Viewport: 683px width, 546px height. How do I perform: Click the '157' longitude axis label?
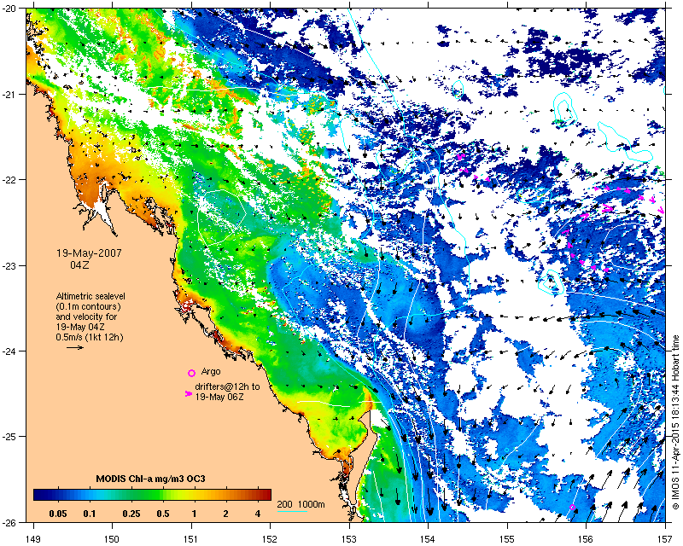tap(666, 538)
